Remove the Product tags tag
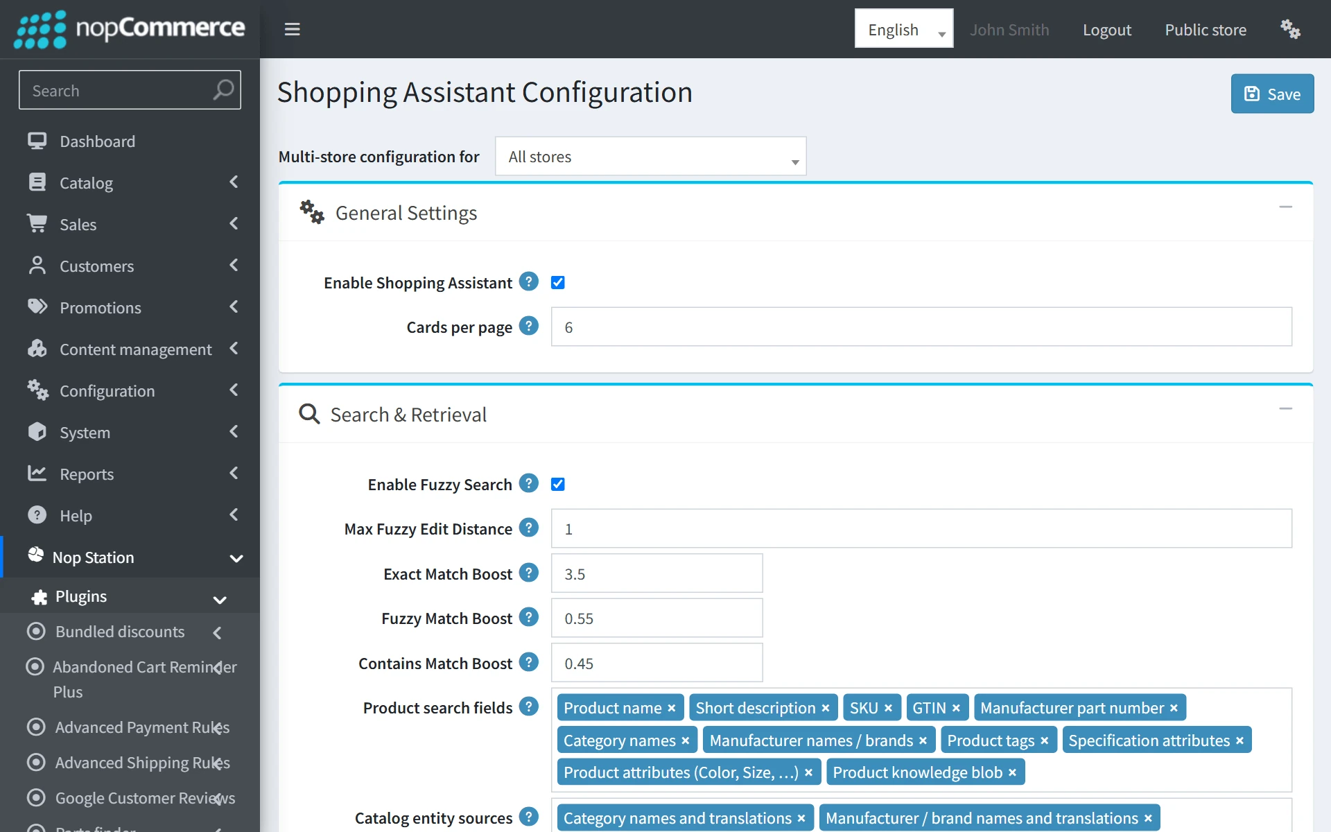The image size is (1331, 832). 1044,740
